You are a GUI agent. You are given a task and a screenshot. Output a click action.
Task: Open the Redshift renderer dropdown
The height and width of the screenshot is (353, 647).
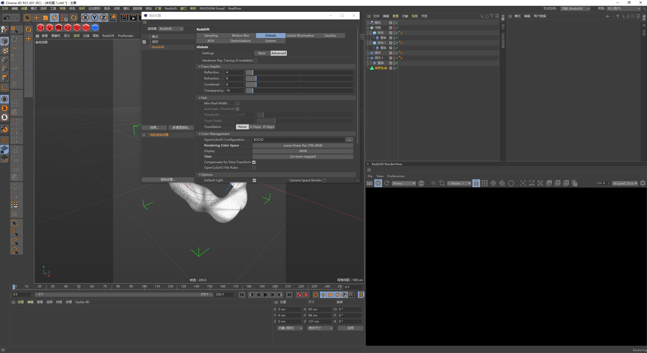tap(171, 29)
